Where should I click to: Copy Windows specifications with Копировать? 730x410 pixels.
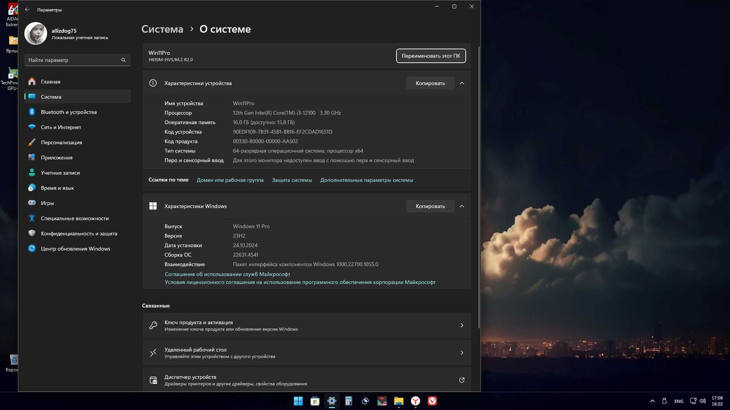430,206
